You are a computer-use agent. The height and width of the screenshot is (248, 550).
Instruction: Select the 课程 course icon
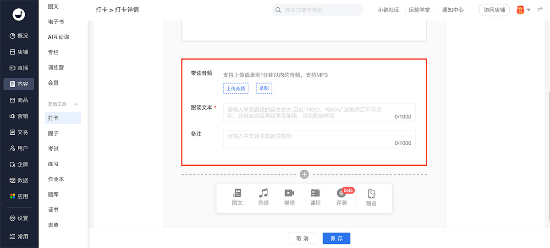tap(315, 197)
